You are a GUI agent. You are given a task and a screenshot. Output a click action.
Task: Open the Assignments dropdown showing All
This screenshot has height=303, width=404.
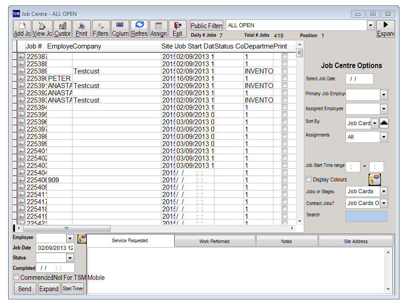(x=384, y=137)
